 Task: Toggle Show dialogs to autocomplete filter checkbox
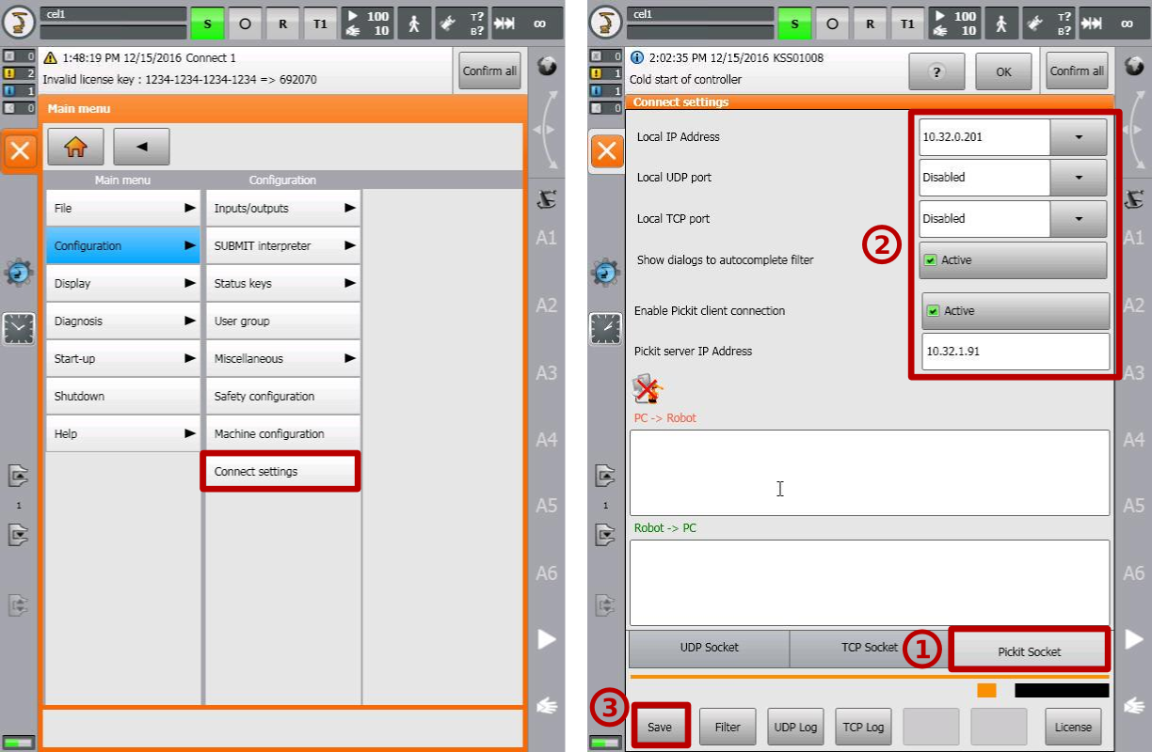(931, 260)
